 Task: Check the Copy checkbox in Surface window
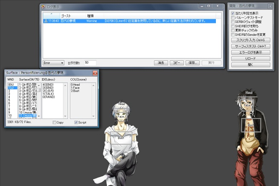(55, 122)
